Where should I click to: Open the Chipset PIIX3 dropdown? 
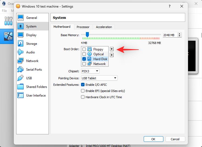[90, 71]
